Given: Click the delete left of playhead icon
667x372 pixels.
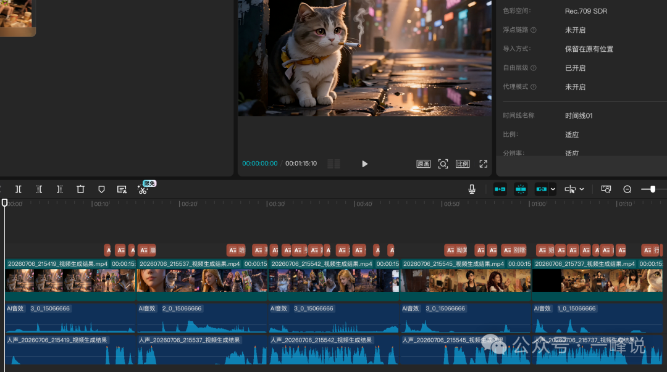Looking at the screenshot, I should coord(39,189).
